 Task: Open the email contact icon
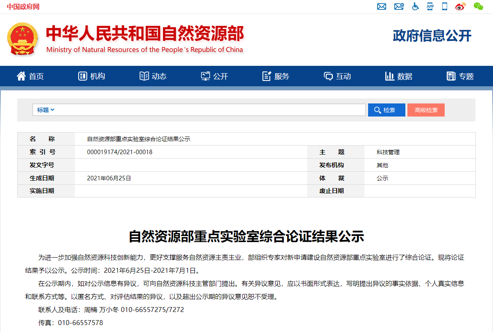382,7
